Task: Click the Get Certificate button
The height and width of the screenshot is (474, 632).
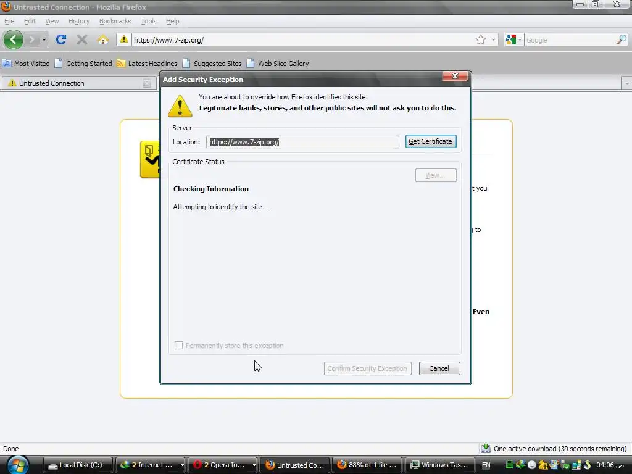Action: [430, 141]
